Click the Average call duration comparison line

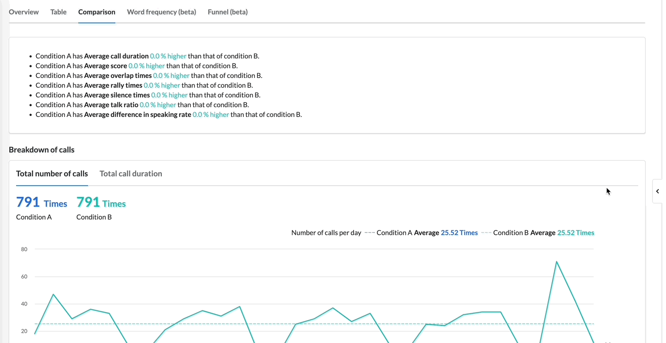[147, 56]
